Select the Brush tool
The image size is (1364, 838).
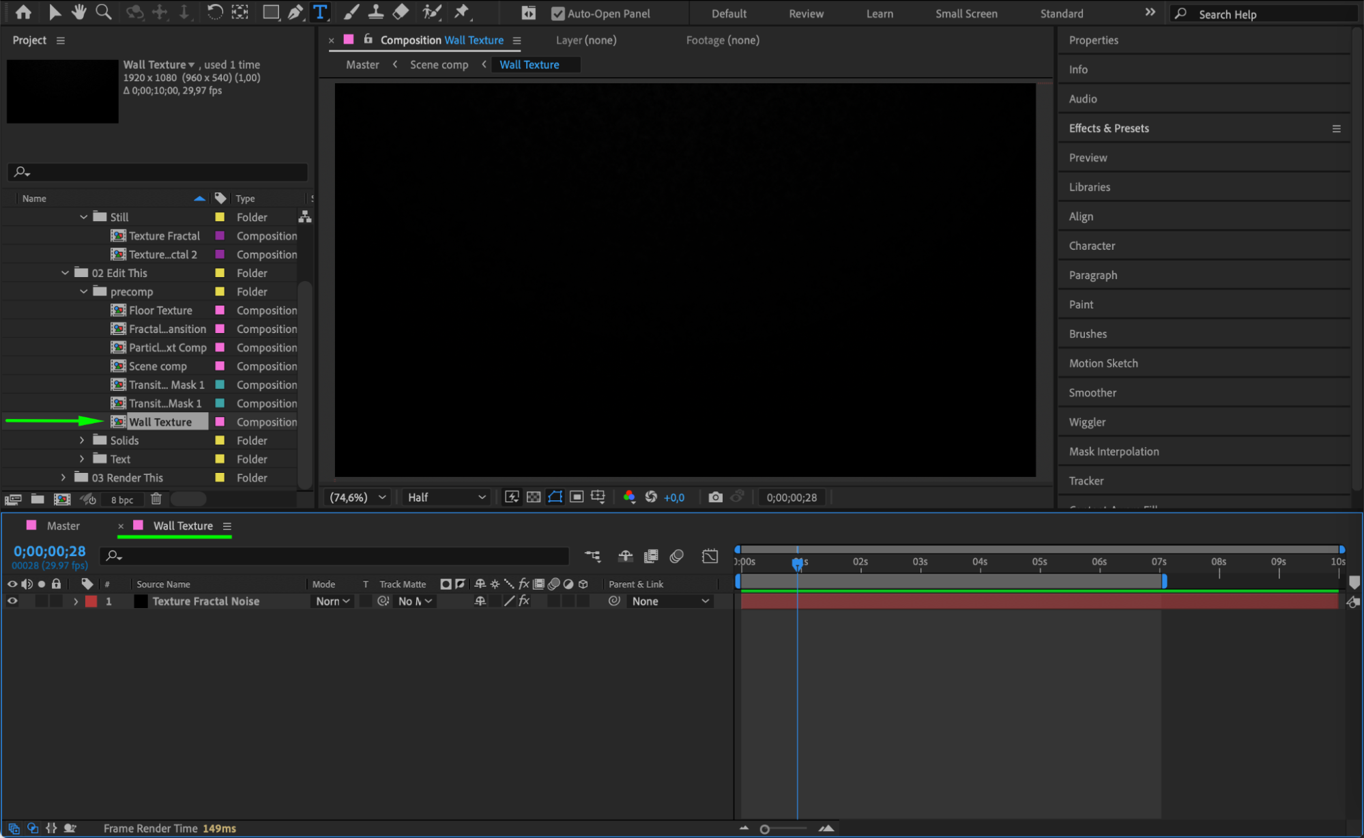coord(351,12)
